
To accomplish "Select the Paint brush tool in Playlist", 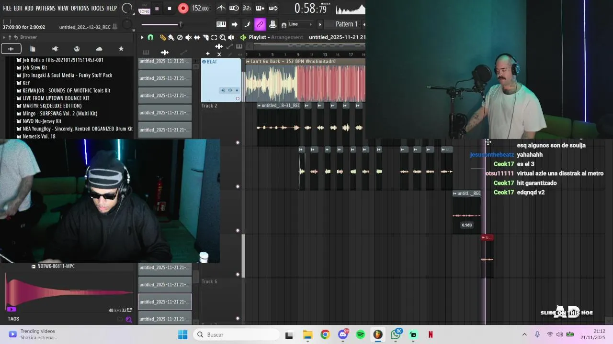I will pyautogui.click(x=171, y=37).
